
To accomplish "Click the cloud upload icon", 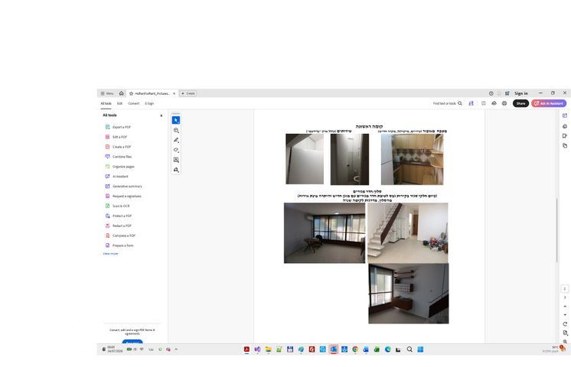I will point(494,103).
